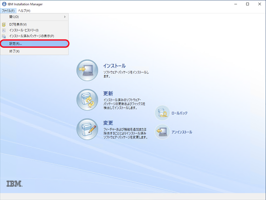
Task: Click the installed packages icon
Action: tap(4, 36)
